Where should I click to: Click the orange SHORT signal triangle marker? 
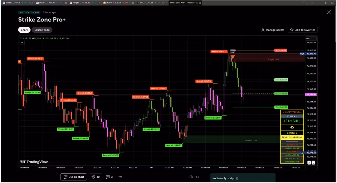point(233,57)
